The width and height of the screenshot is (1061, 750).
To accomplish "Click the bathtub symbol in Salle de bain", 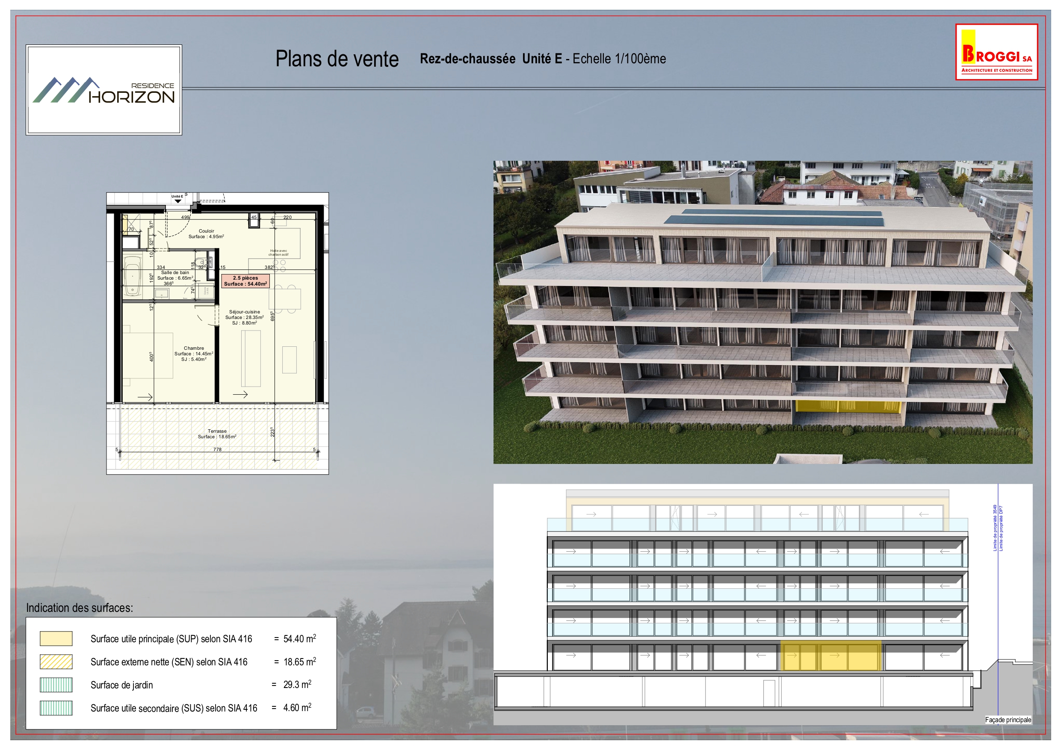I will point(133,276).
